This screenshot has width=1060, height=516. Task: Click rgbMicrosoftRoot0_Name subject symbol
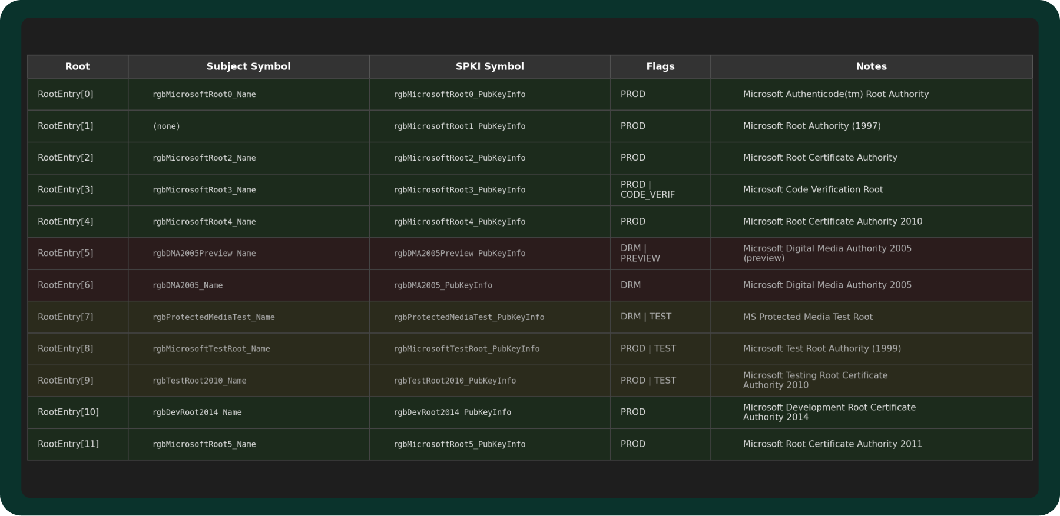(x=204, y=94)
